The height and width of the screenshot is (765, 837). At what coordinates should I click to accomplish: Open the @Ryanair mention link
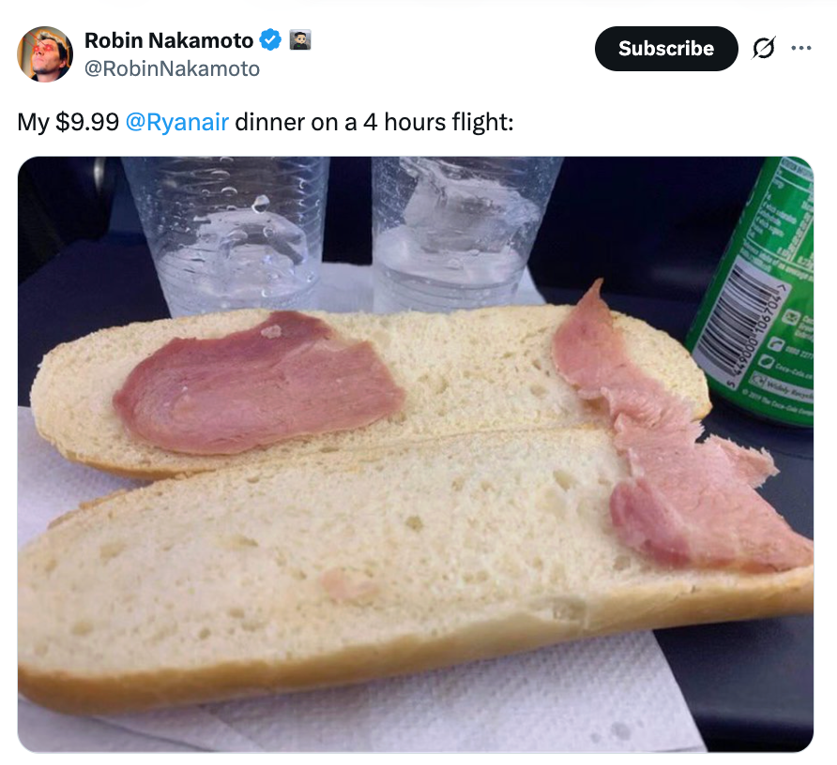177,122
